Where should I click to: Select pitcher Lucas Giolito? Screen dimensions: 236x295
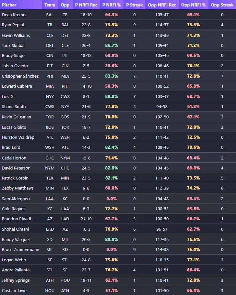(14, 127)
